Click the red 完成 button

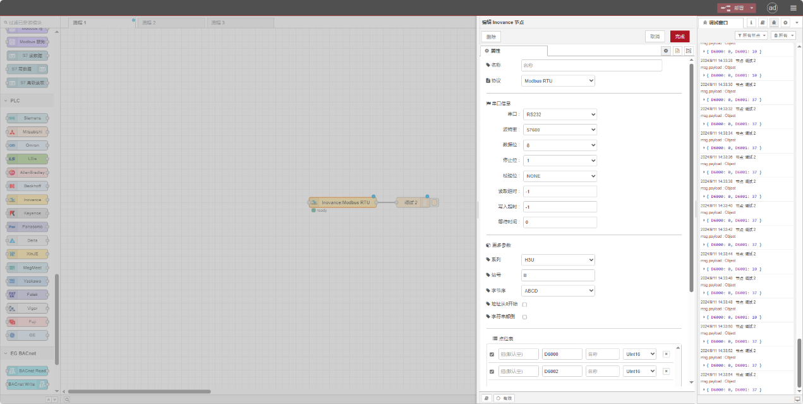680,37
